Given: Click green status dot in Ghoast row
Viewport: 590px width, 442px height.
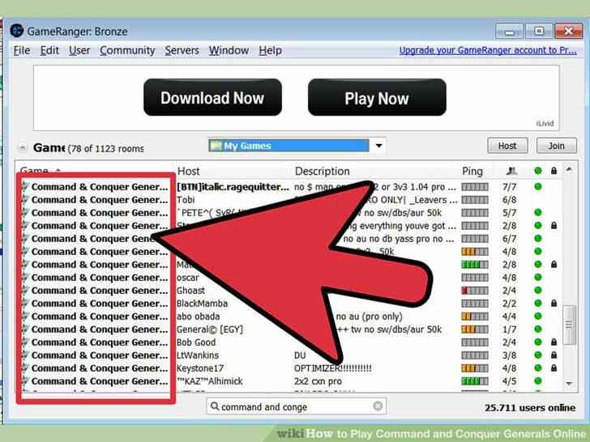Looking at the screenshot, I should click(x=537, y=291).
